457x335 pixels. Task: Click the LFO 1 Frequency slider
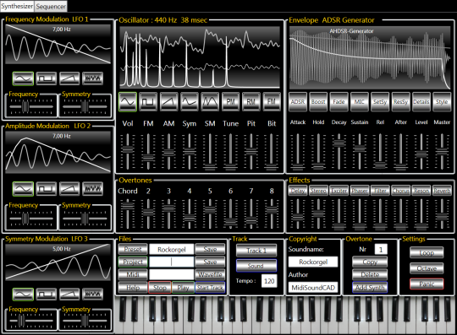click(x=31, y=106)
